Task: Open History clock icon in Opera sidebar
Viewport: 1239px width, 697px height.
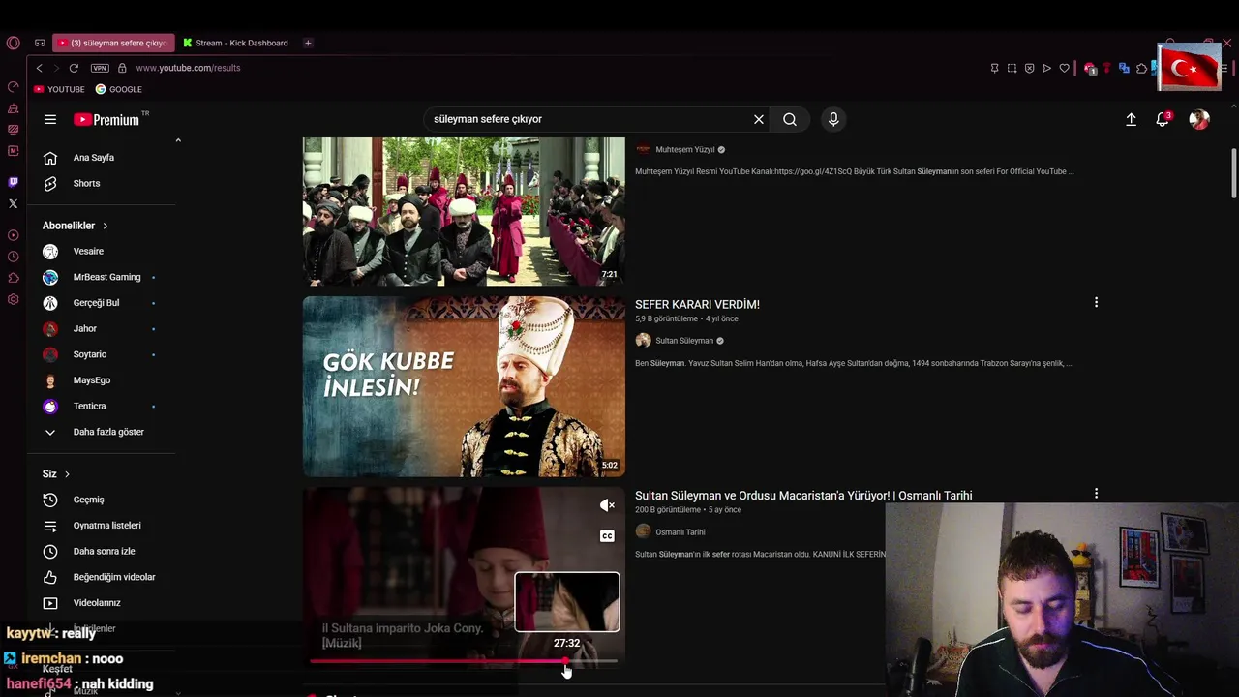Action: pos(13,257)
